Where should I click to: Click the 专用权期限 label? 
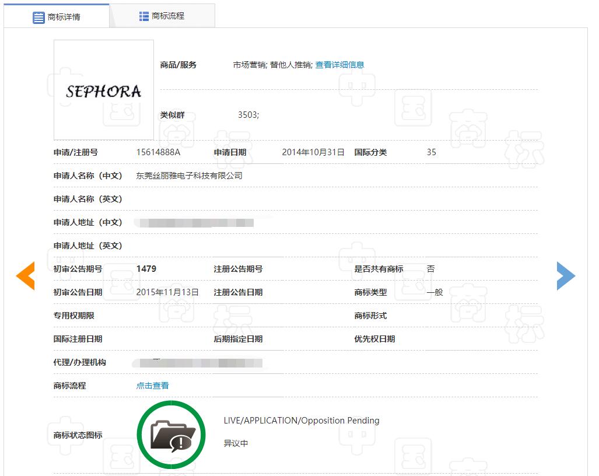pos(73,316)
